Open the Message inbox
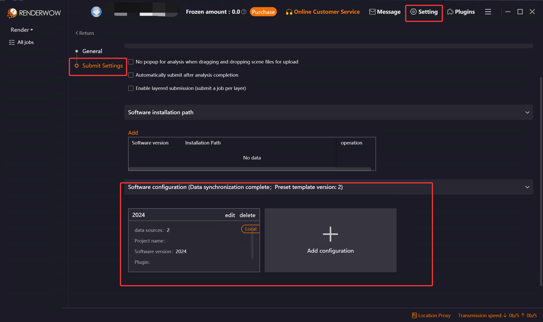 (385, 12)
